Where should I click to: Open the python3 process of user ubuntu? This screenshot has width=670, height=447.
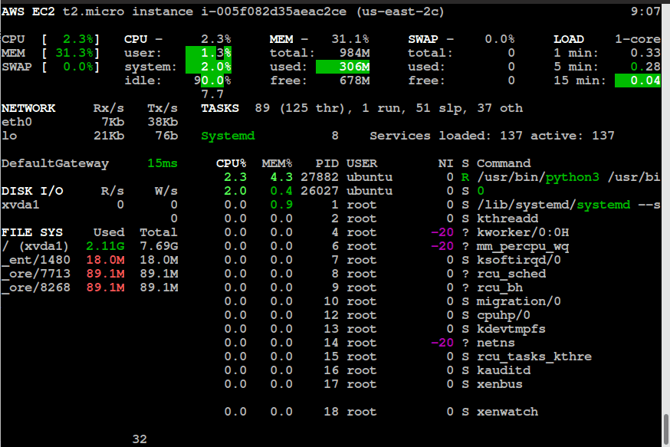(537, 177)
